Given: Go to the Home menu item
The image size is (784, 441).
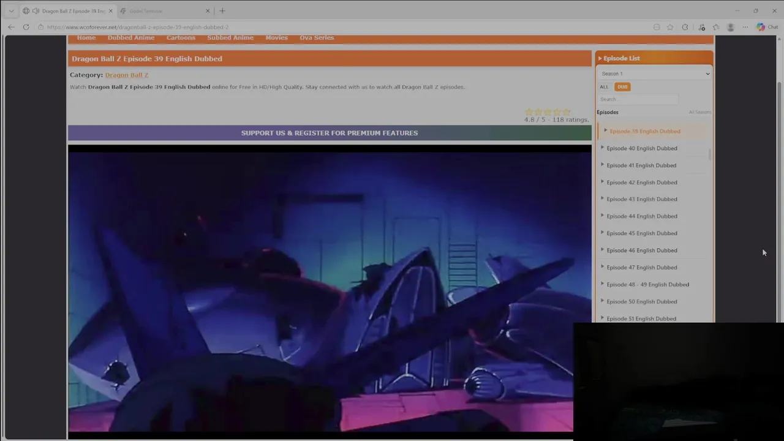Looking at the screenshot, I should [x=86, y=38].
